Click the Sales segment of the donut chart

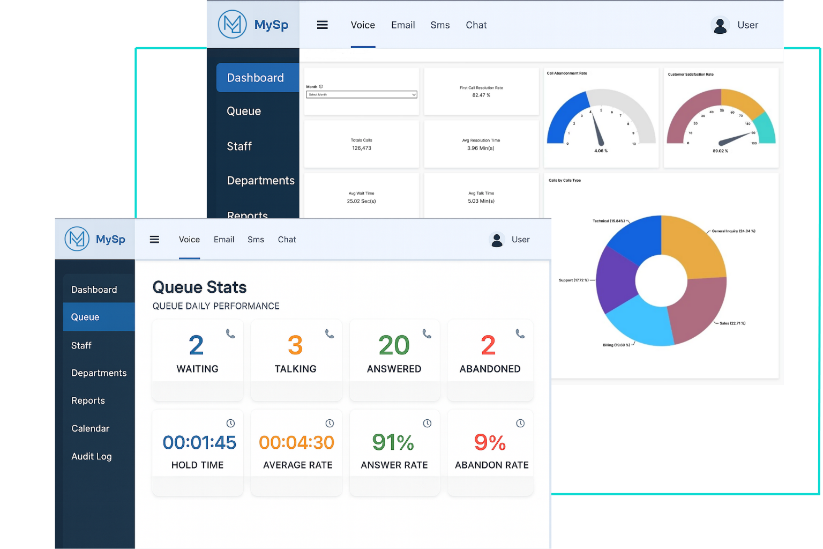[x=697, y=311]
